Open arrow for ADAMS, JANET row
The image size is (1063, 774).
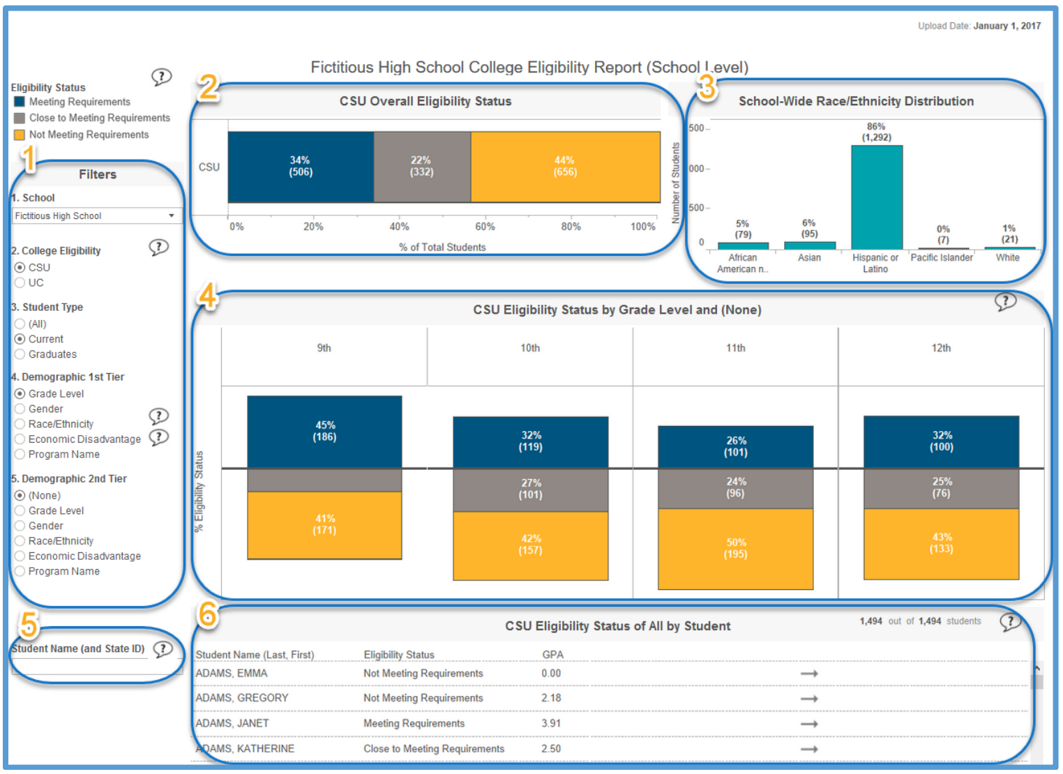click(809, 724)
